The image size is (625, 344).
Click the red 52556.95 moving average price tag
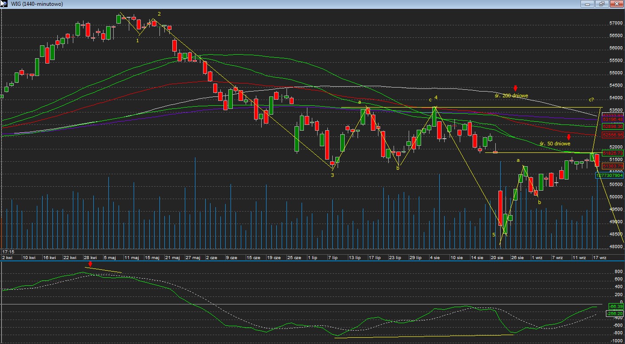[613, 135]
